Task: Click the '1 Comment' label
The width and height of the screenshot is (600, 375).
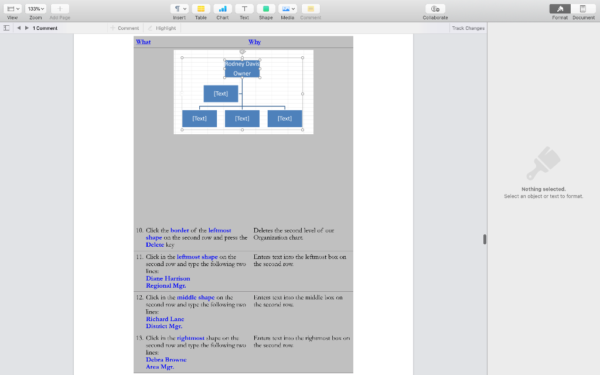Action: pyautogui.click(x=45, y=28)
